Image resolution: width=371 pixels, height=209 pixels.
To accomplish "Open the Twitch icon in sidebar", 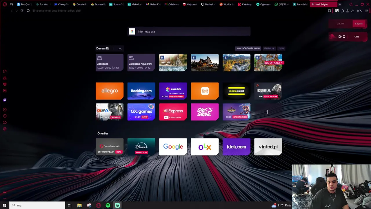I will (5, 100).
